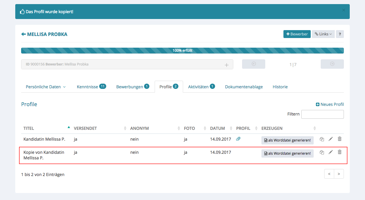Switch to the Kenntnisse tab

tap(91, 87)
